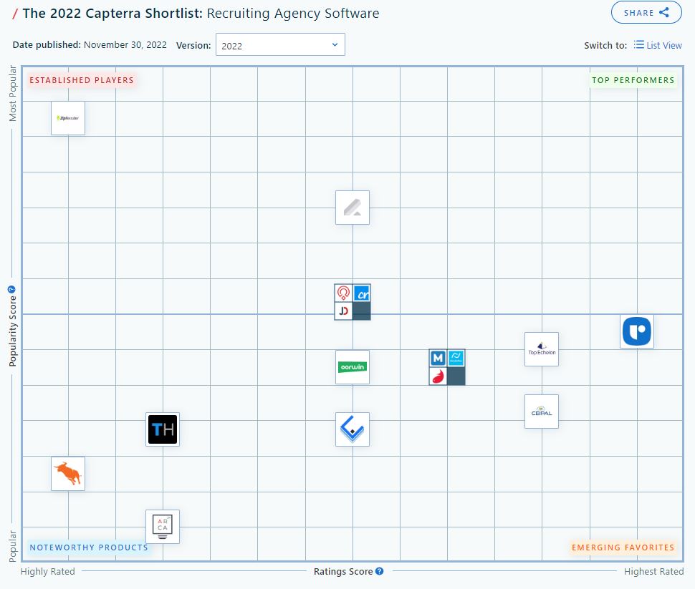This screenshot has height=589, width=695.
Task: Click the 2022 Capterra Shortlist page title
Action: click(x=201, y=14)
